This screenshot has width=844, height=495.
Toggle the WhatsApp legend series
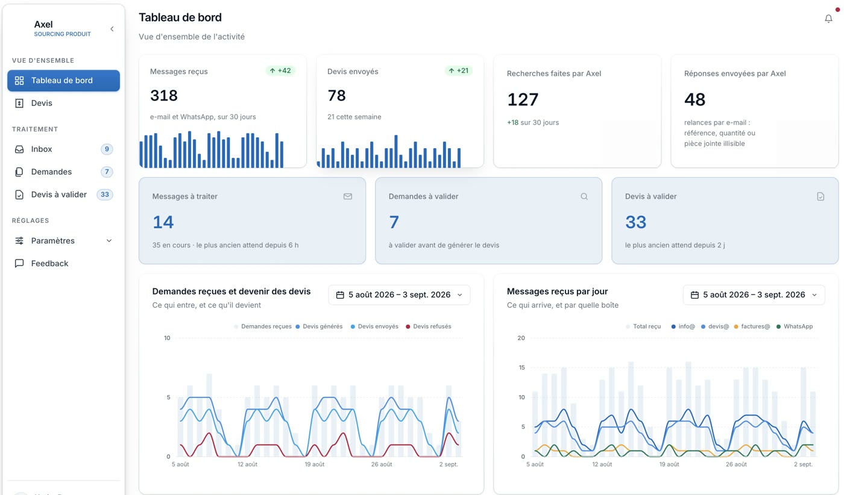click(x=795, y=326)
